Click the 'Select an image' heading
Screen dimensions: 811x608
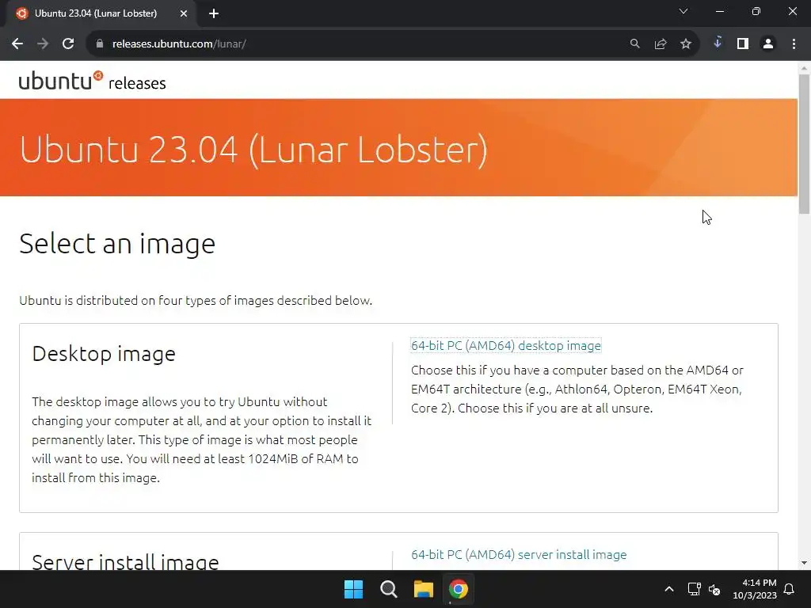point(117,244)
